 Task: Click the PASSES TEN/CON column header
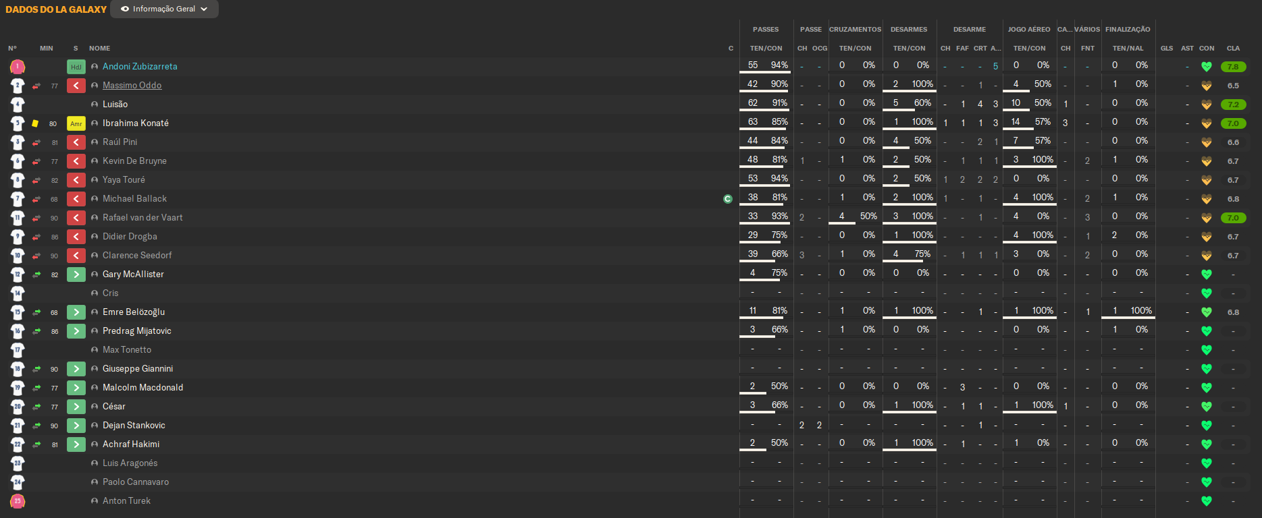coord(766,48)
